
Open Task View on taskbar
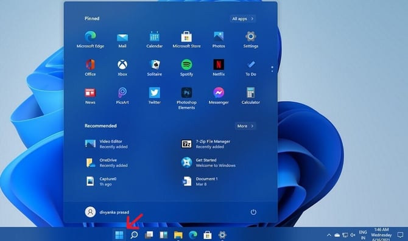[x=149, y=235]
